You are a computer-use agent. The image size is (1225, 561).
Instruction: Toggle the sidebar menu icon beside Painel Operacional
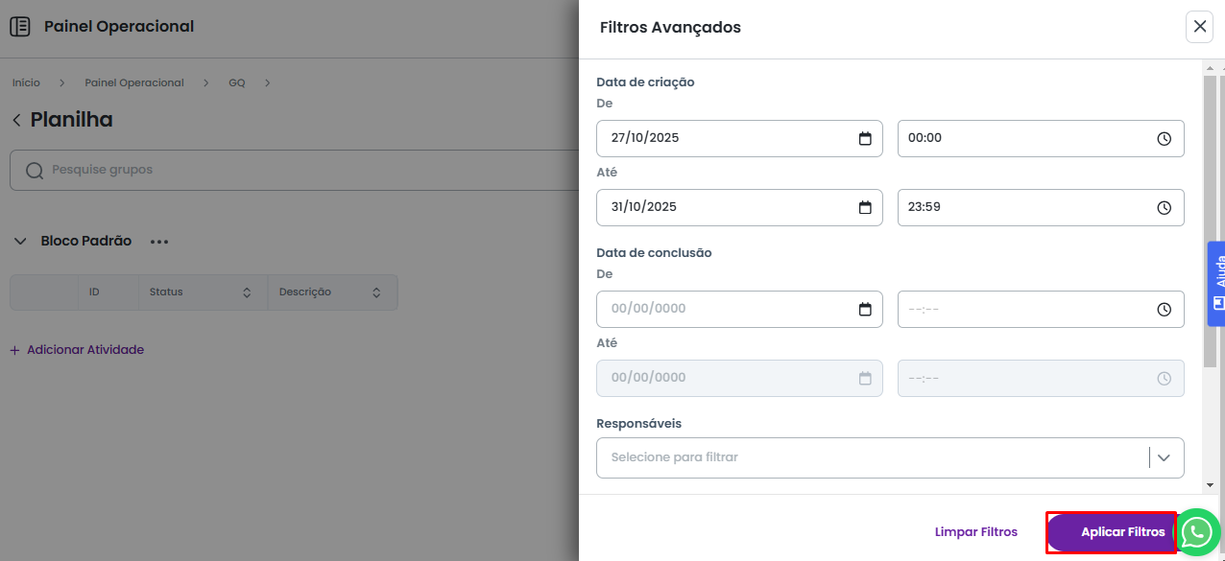point(20,27)
